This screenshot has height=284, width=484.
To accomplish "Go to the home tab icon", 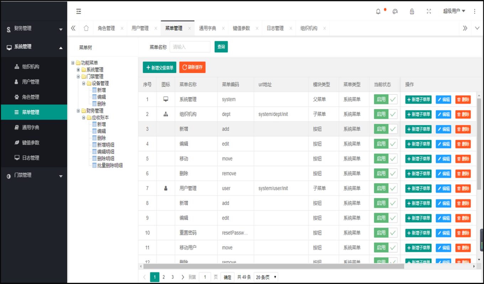I will point(86,28).
